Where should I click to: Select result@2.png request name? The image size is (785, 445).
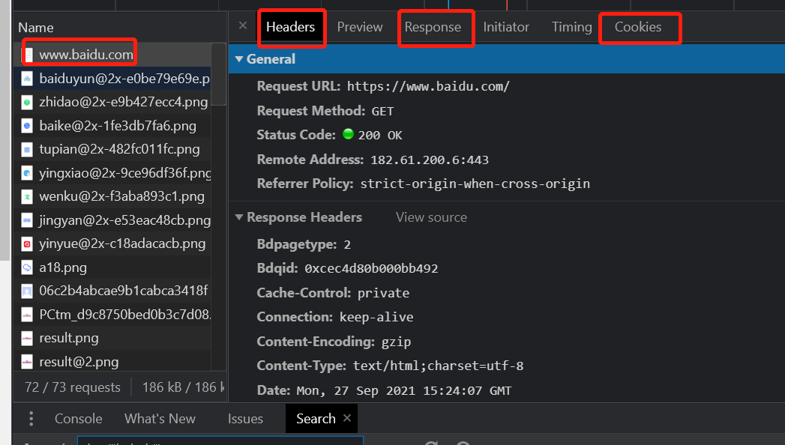point(79,362)
